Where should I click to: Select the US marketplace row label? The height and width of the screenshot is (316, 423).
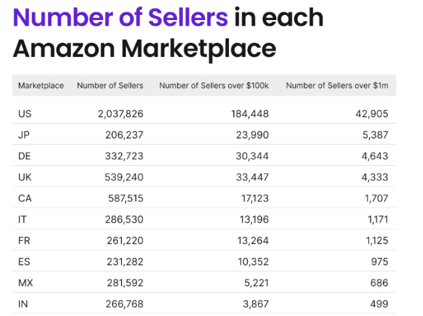25,114
